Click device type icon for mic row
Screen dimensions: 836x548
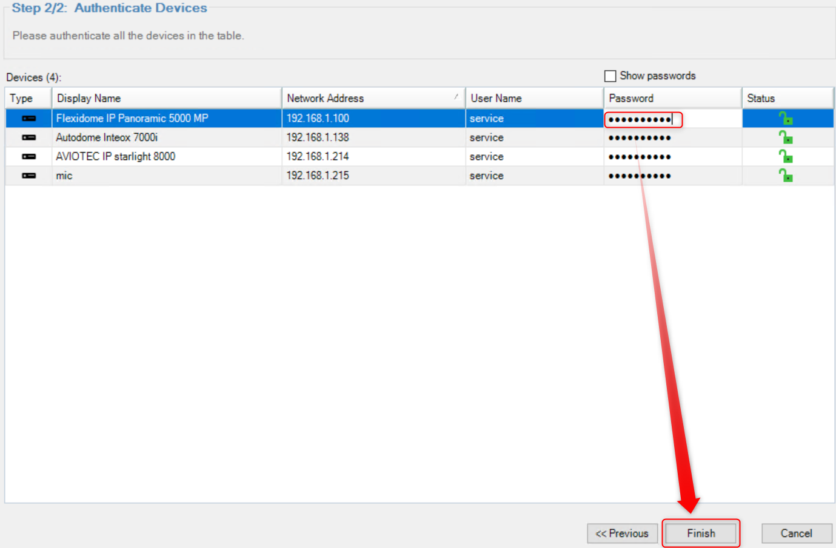coord(28,176)
